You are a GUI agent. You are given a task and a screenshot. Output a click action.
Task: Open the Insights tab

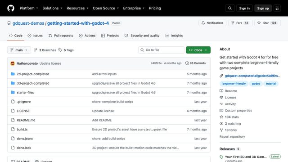[174, 36]
